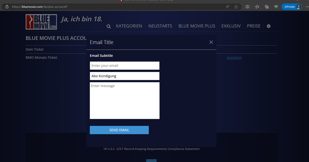
Task: Click the kündigen link
Action: click(234, 58)
